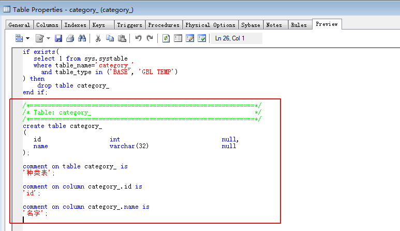Open the editor menu icon

(19, 38)
